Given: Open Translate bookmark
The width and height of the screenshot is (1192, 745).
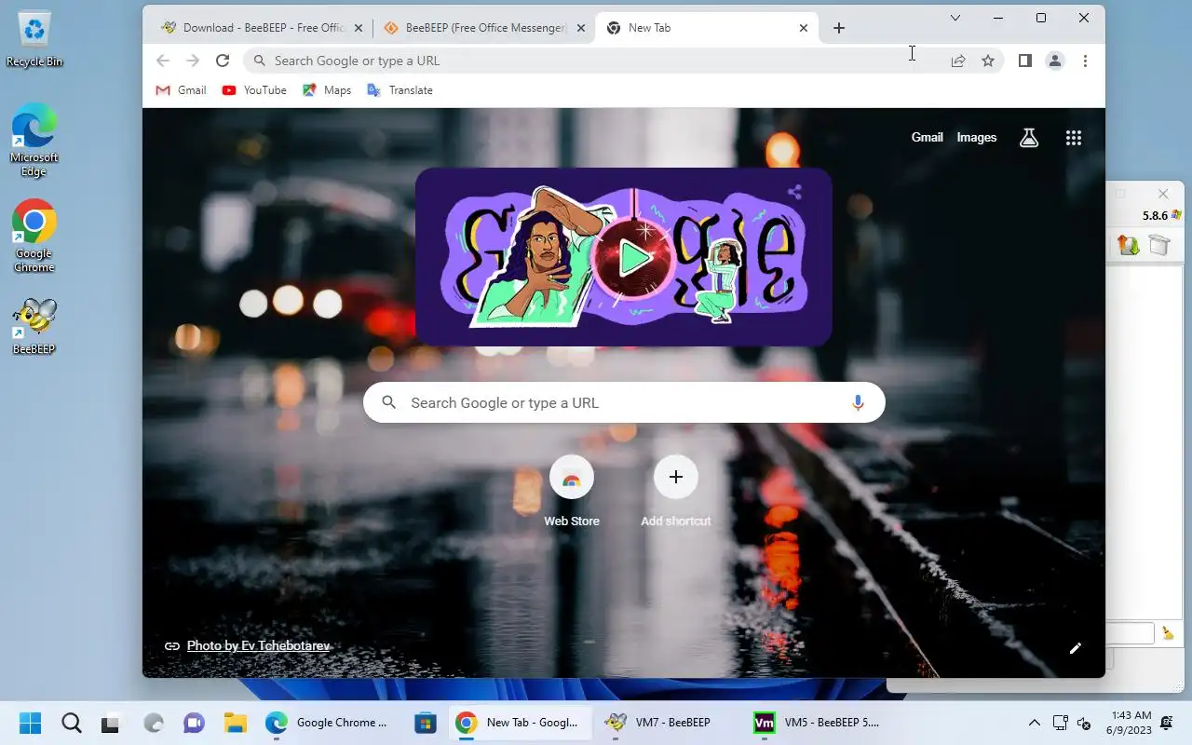Looking at the screenshot, I should coord(400,90).
